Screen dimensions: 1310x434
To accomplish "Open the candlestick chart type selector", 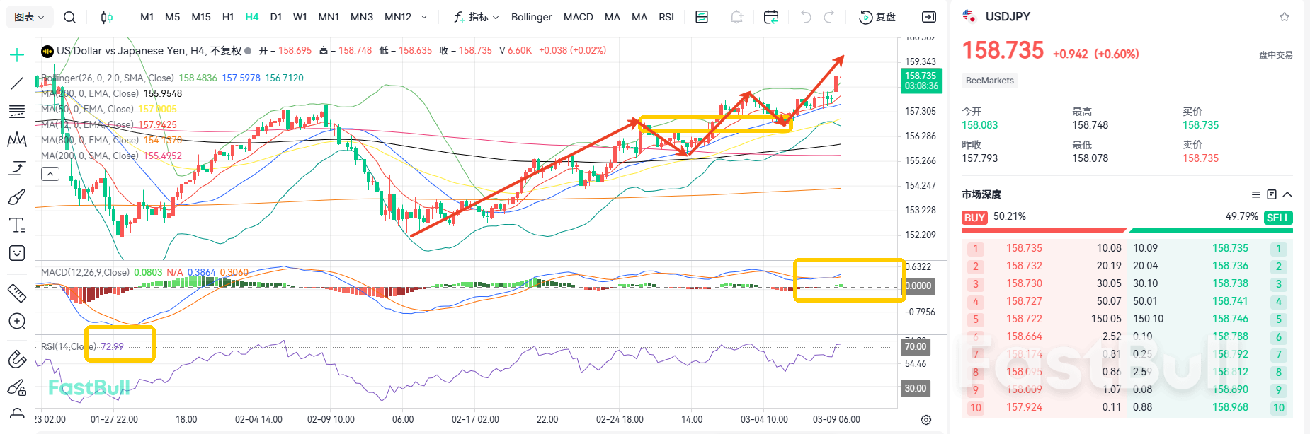I will coord(106,17).
